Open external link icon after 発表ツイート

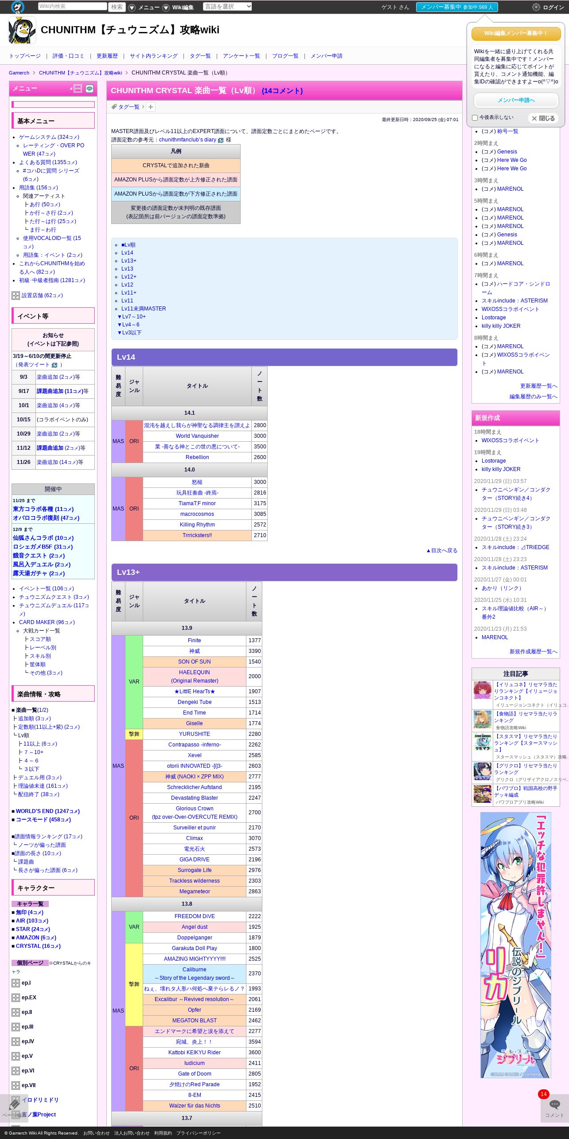pos(55,365)
